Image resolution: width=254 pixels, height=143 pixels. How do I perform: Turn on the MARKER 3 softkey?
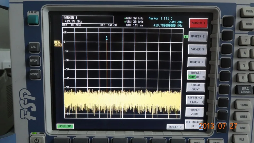pos(197,49)
